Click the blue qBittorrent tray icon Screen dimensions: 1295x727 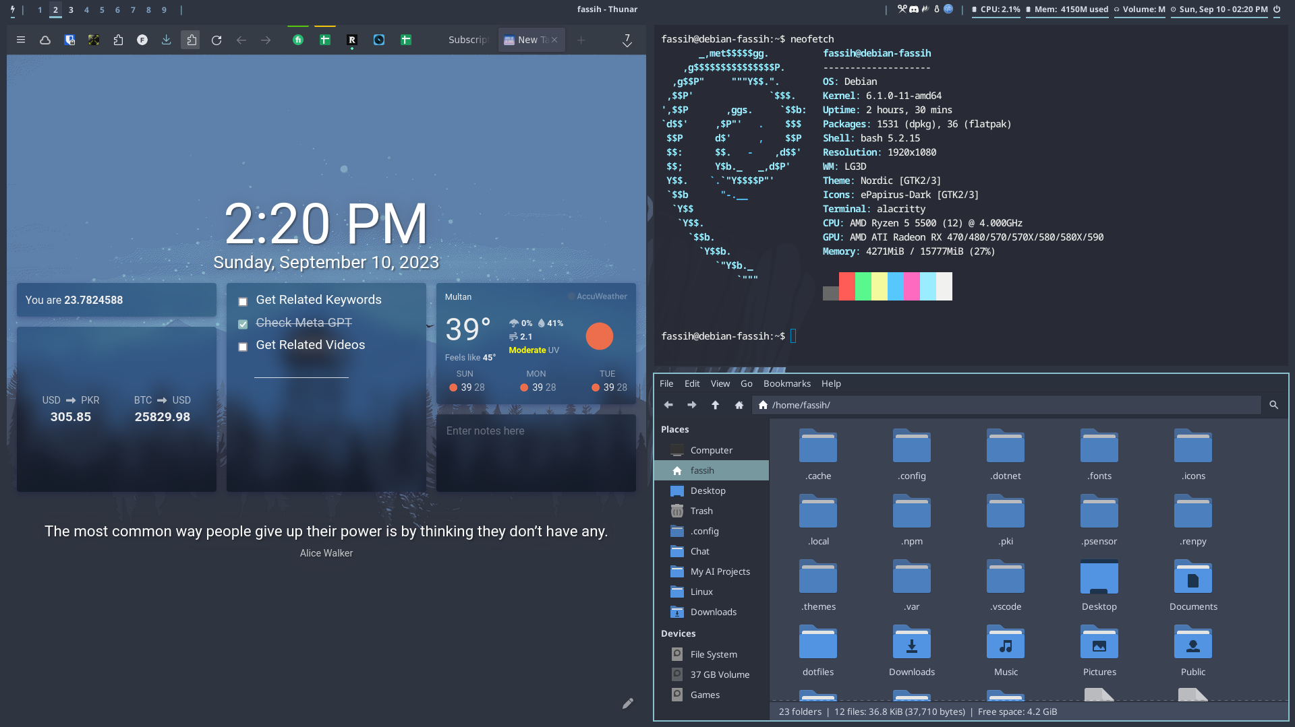coord(948,9)
